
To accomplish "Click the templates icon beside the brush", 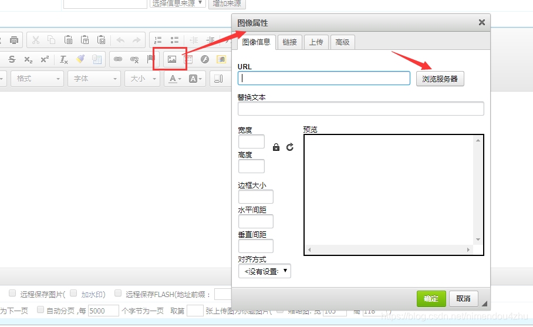I will (x=97, y=59).
